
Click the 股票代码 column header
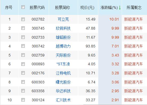click(37, 8)
